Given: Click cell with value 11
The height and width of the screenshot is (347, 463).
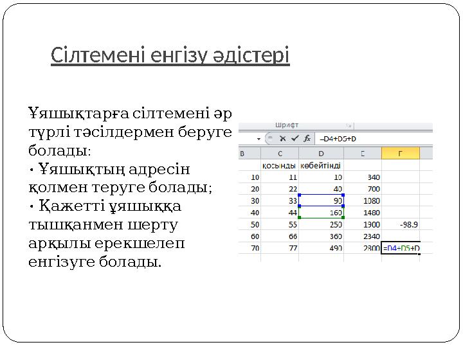Looking at the screenshot, I should pyautogui.click(x=280, y=177).
